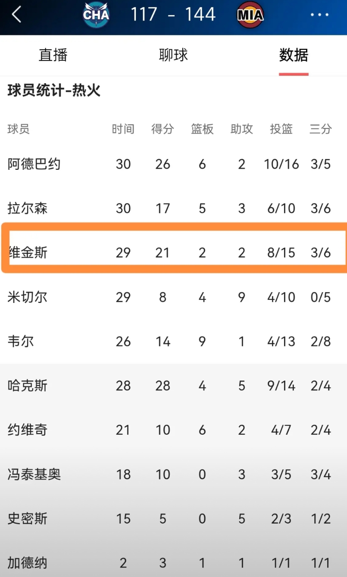The width and height of the screenshot is (347, 577).
Task: Open the three-dot more options menu
Action: (x=319, y=15)
